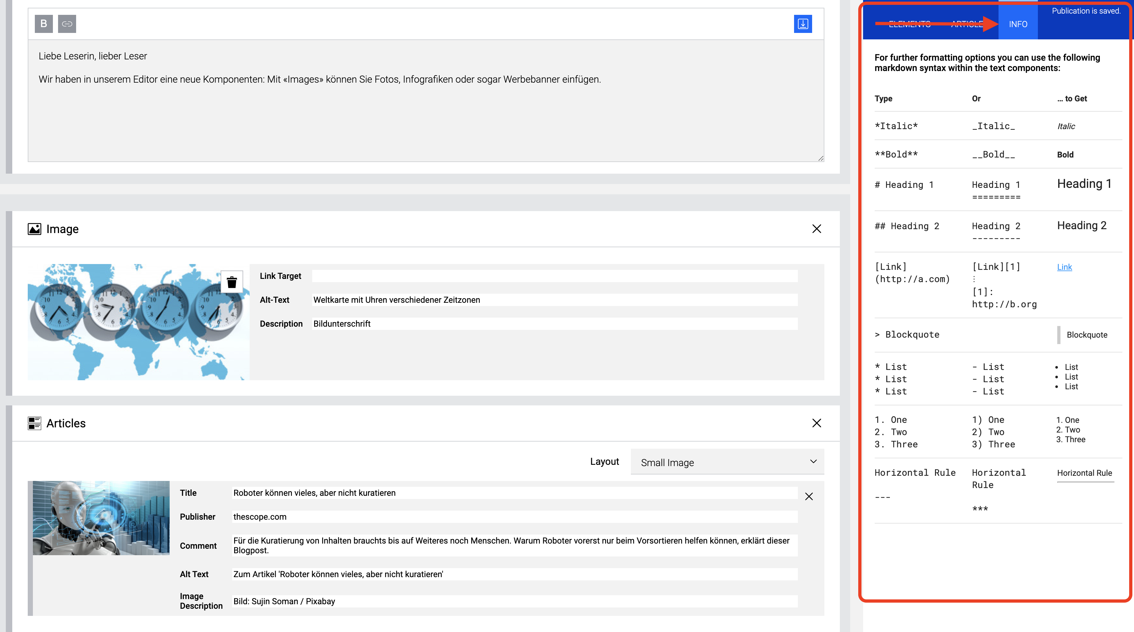Click the Link example in the markdown table
Image resolution: width=1134 pixels, height=632 pixels.
click(x=1064, y=267)
